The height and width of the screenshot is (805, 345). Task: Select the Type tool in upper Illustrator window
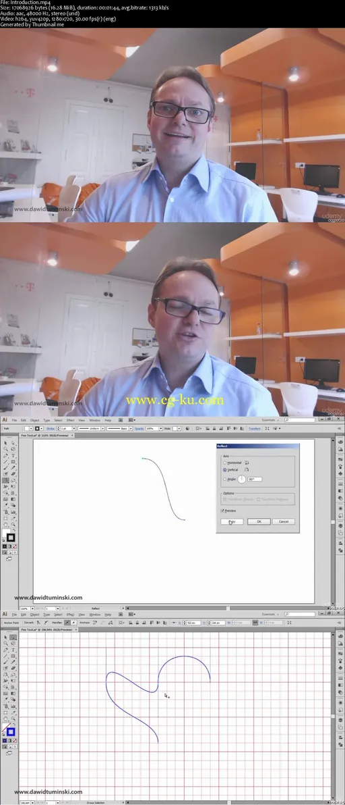13,455
